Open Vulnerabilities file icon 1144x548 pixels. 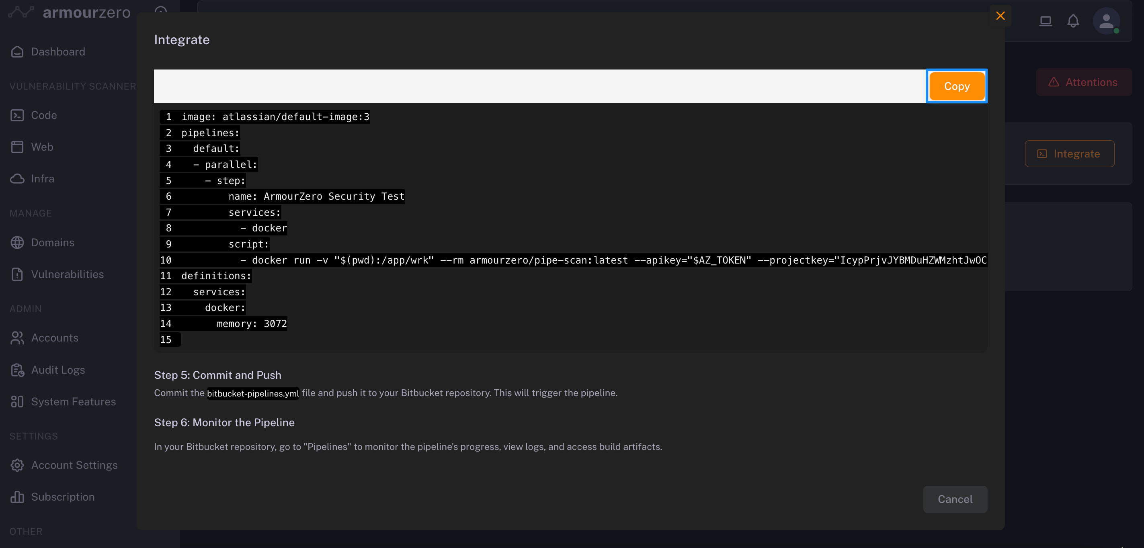point(17,274)
